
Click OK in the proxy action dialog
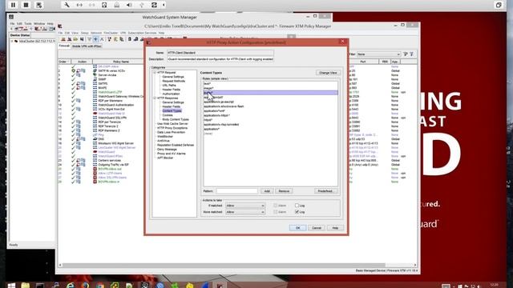(297, 228)
